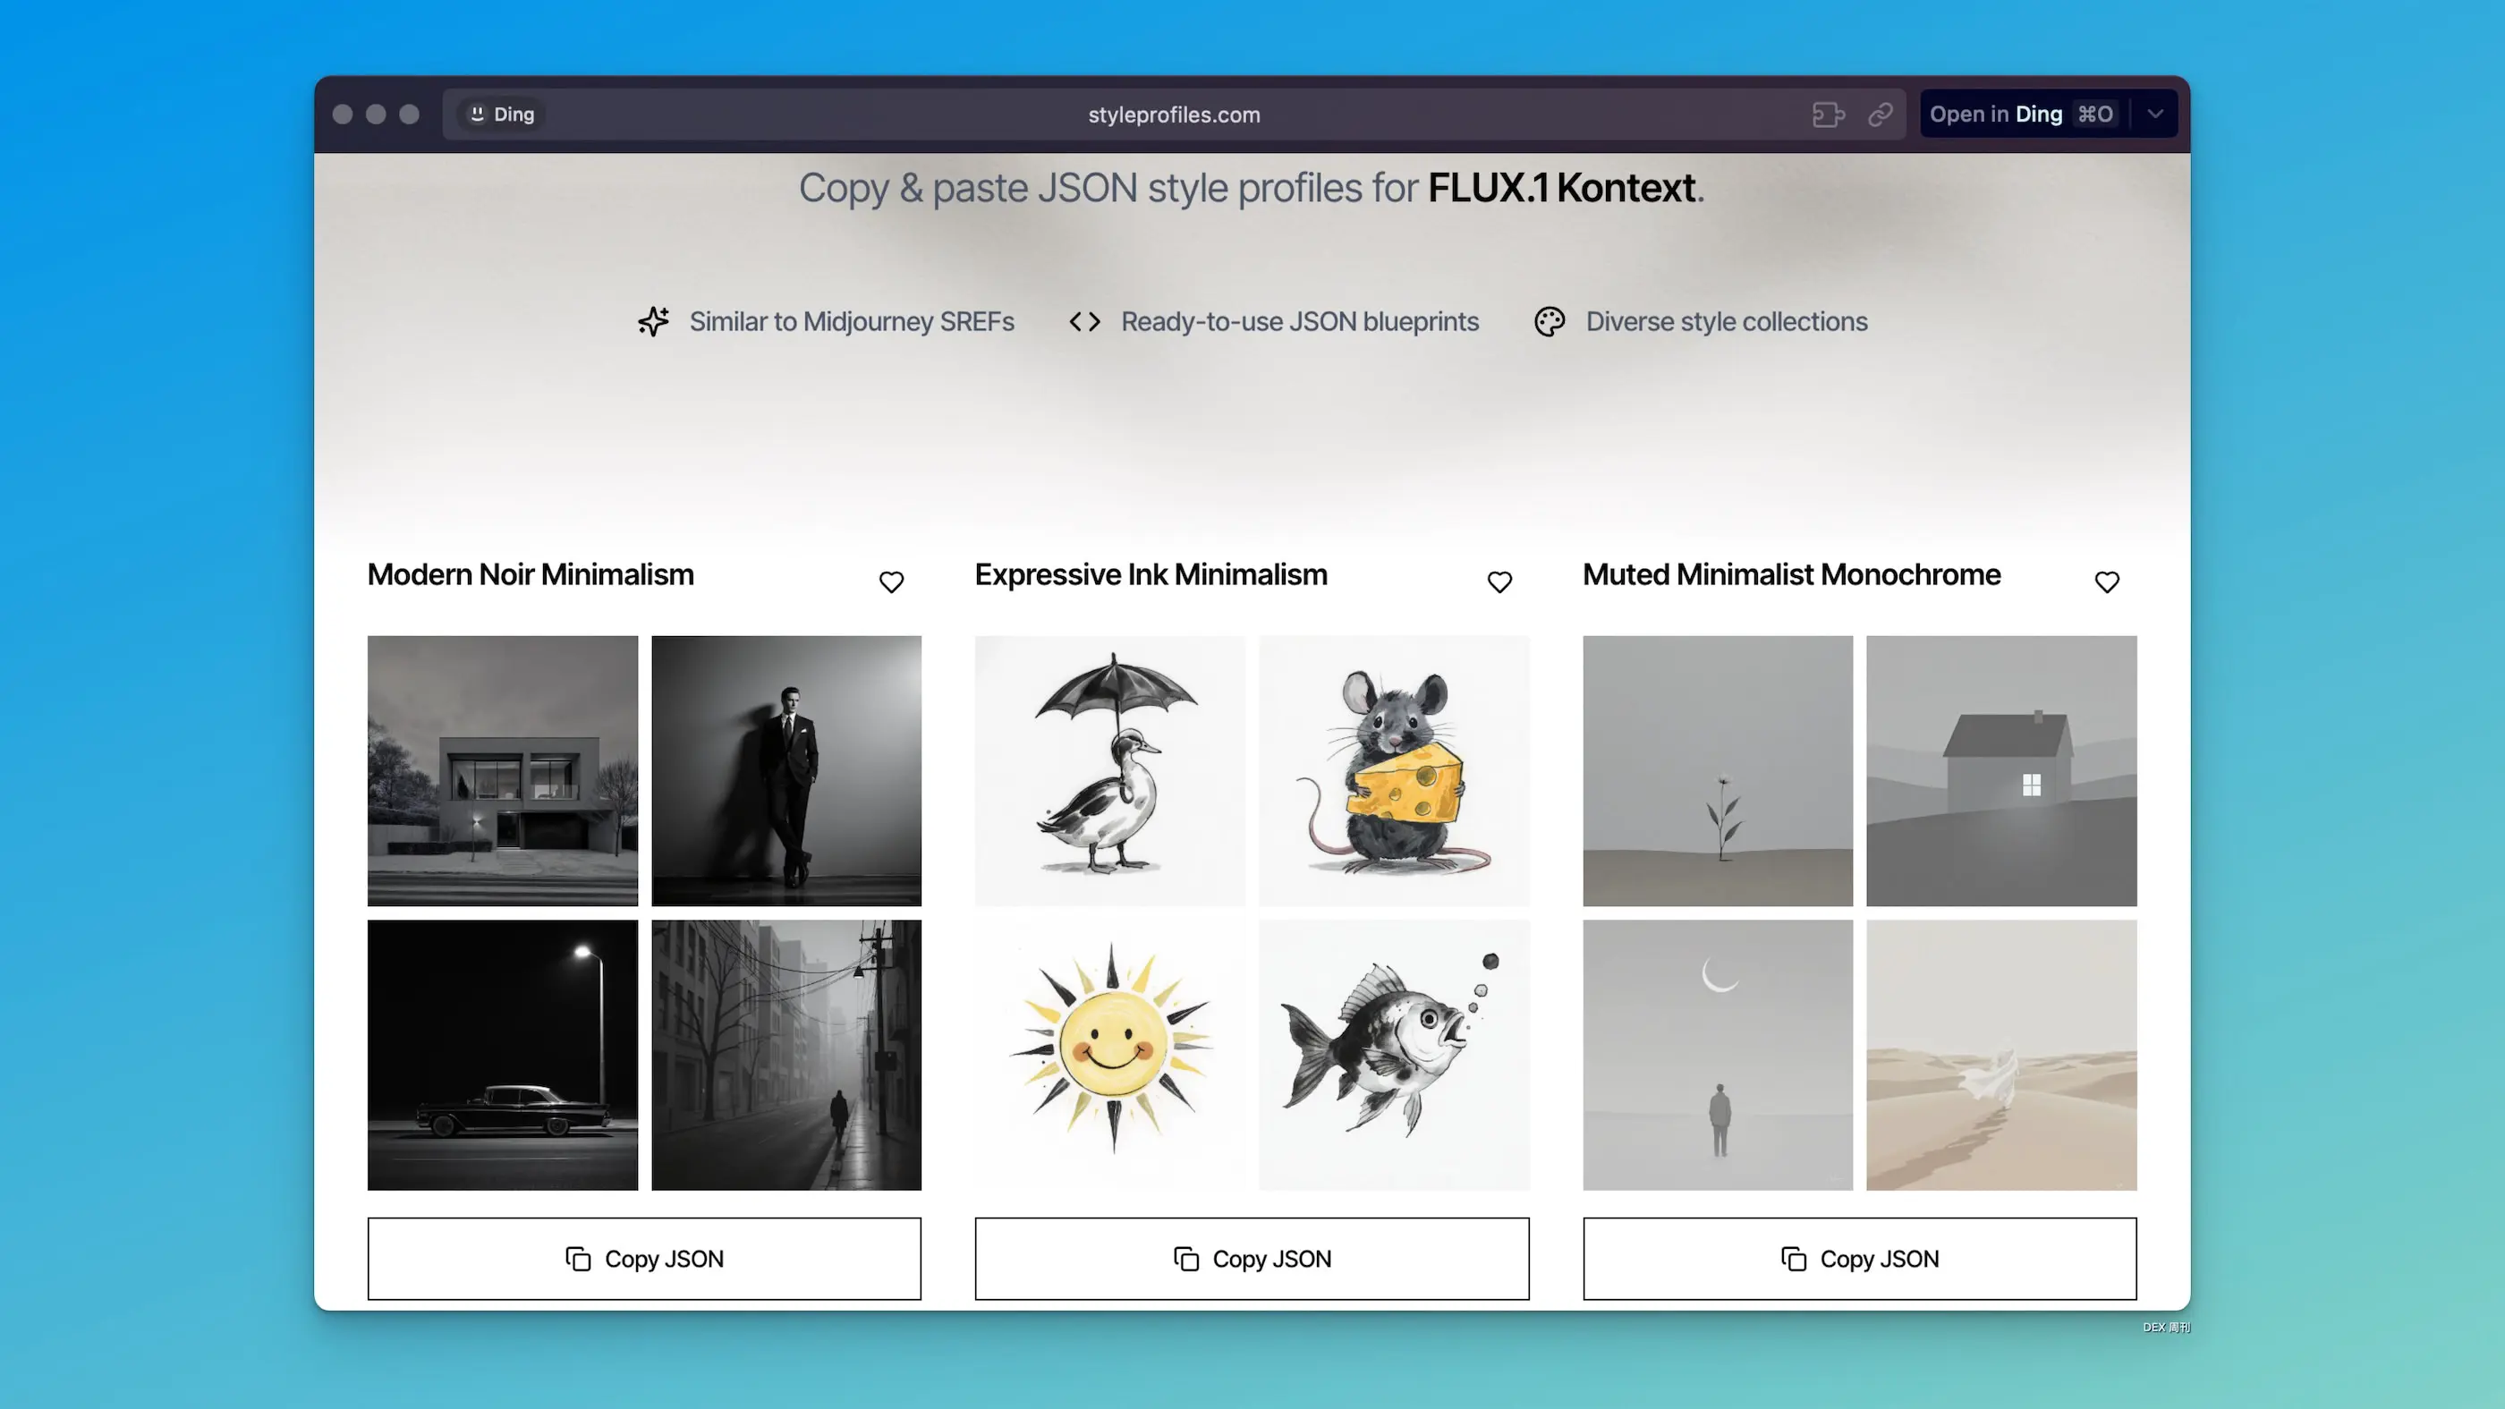Open the ink fish with bubbles thumbnail
Image resolution: width=2505 pixels, height=1409 pixels.
[x=1394, y=1054]
